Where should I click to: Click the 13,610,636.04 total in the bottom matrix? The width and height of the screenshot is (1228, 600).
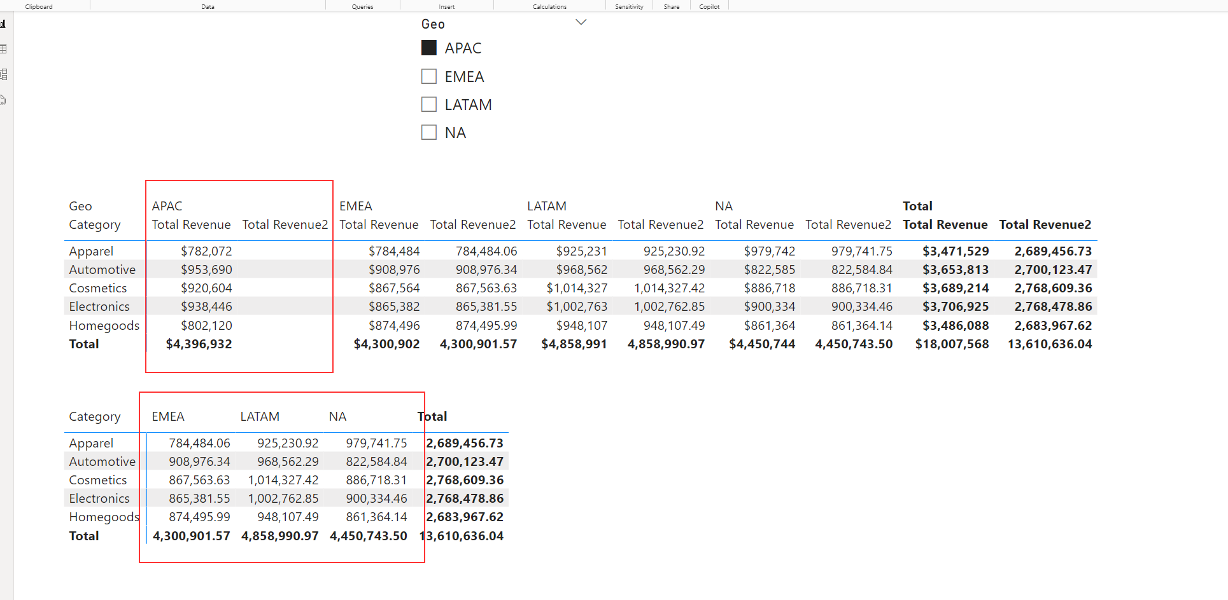462,536
